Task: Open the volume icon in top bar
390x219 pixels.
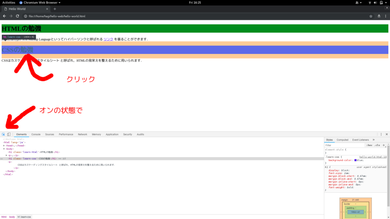Action: [x=375, y=3]
